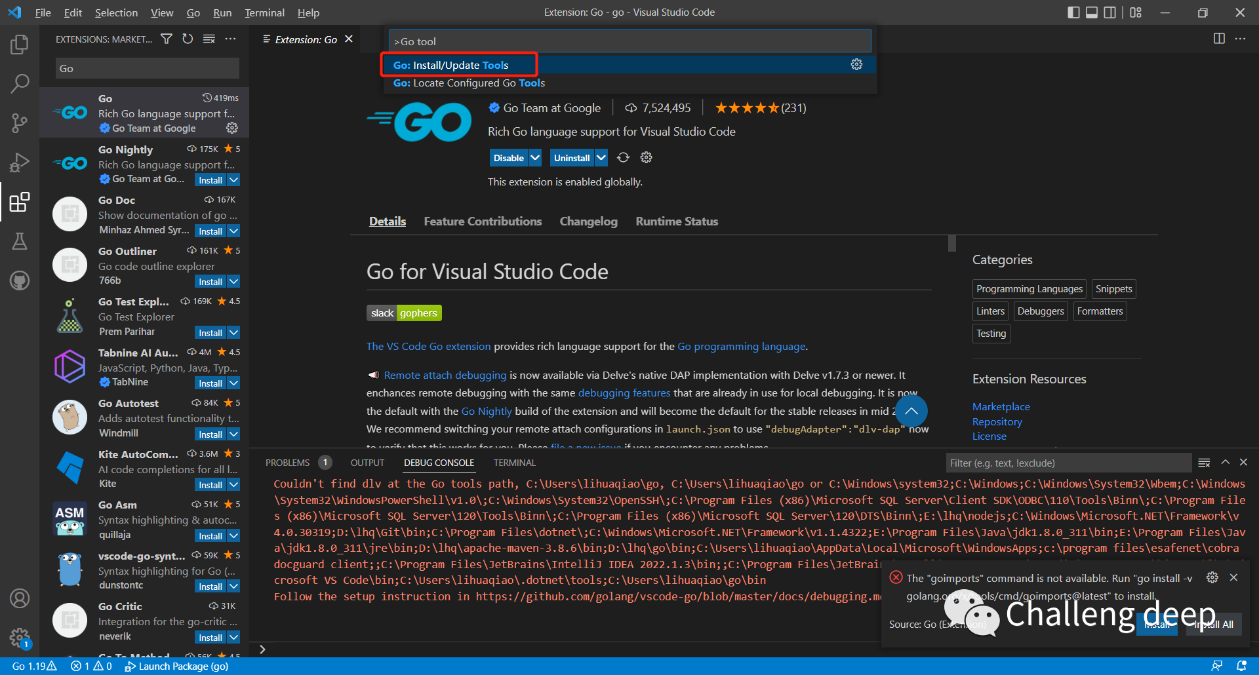The height and width of the screenshot is (675, 1259).
Task: Open Testing flask view
Action: 20,241
